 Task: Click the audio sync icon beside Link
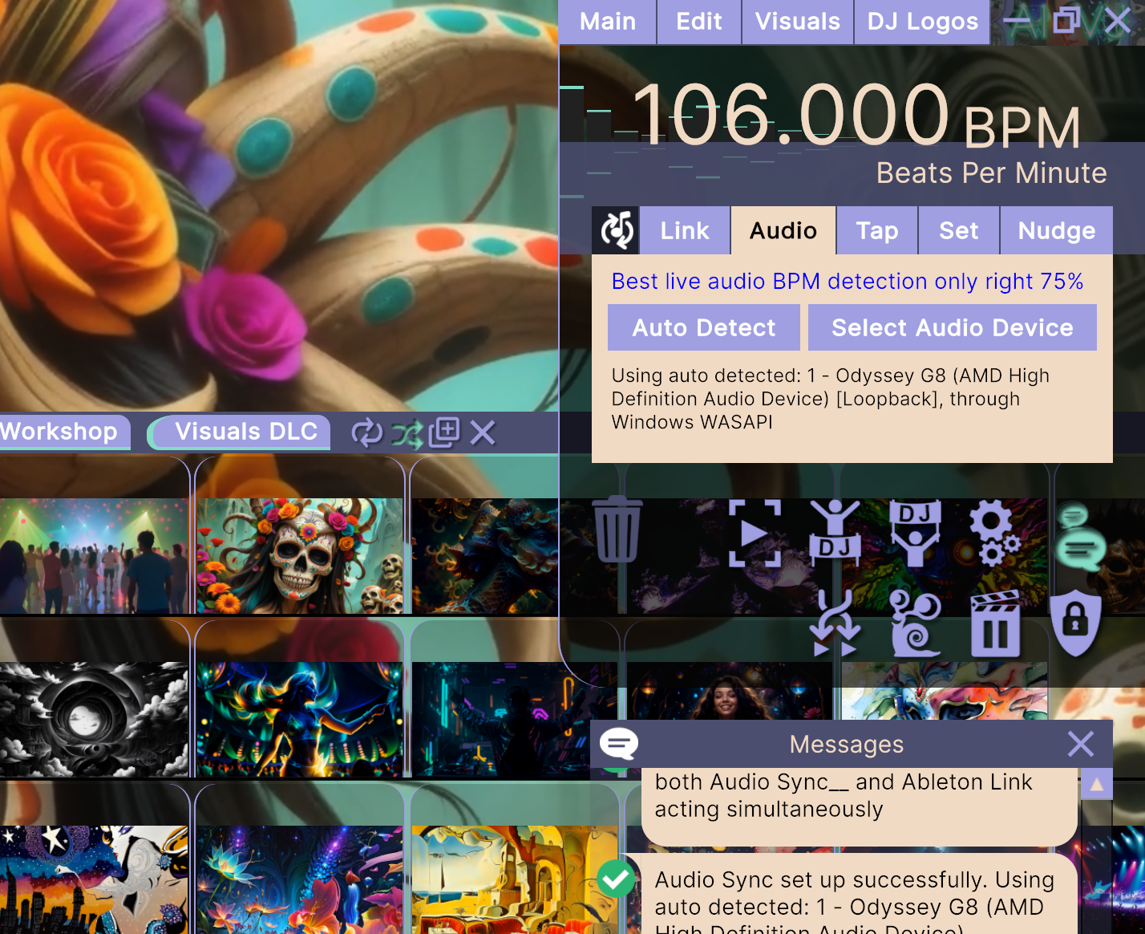[616, 230]
